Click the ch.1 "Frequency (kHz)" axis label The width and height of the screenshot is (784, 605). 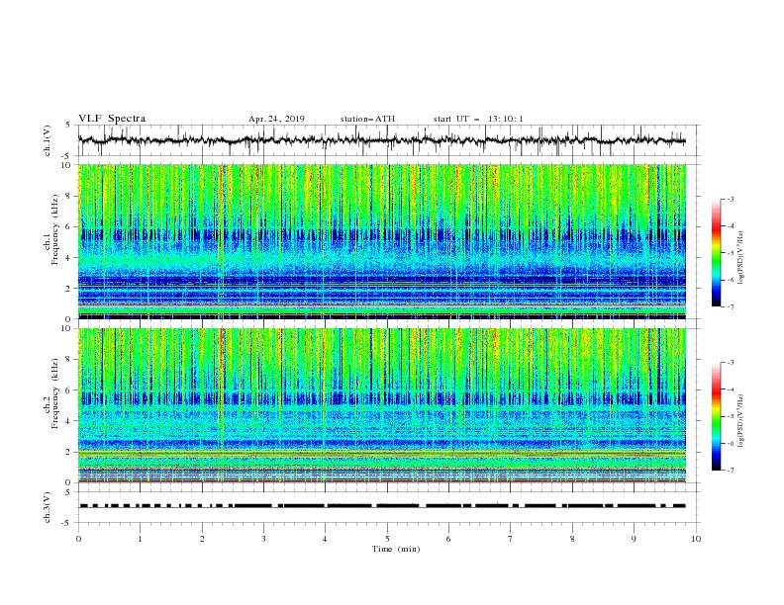(54, 227)
